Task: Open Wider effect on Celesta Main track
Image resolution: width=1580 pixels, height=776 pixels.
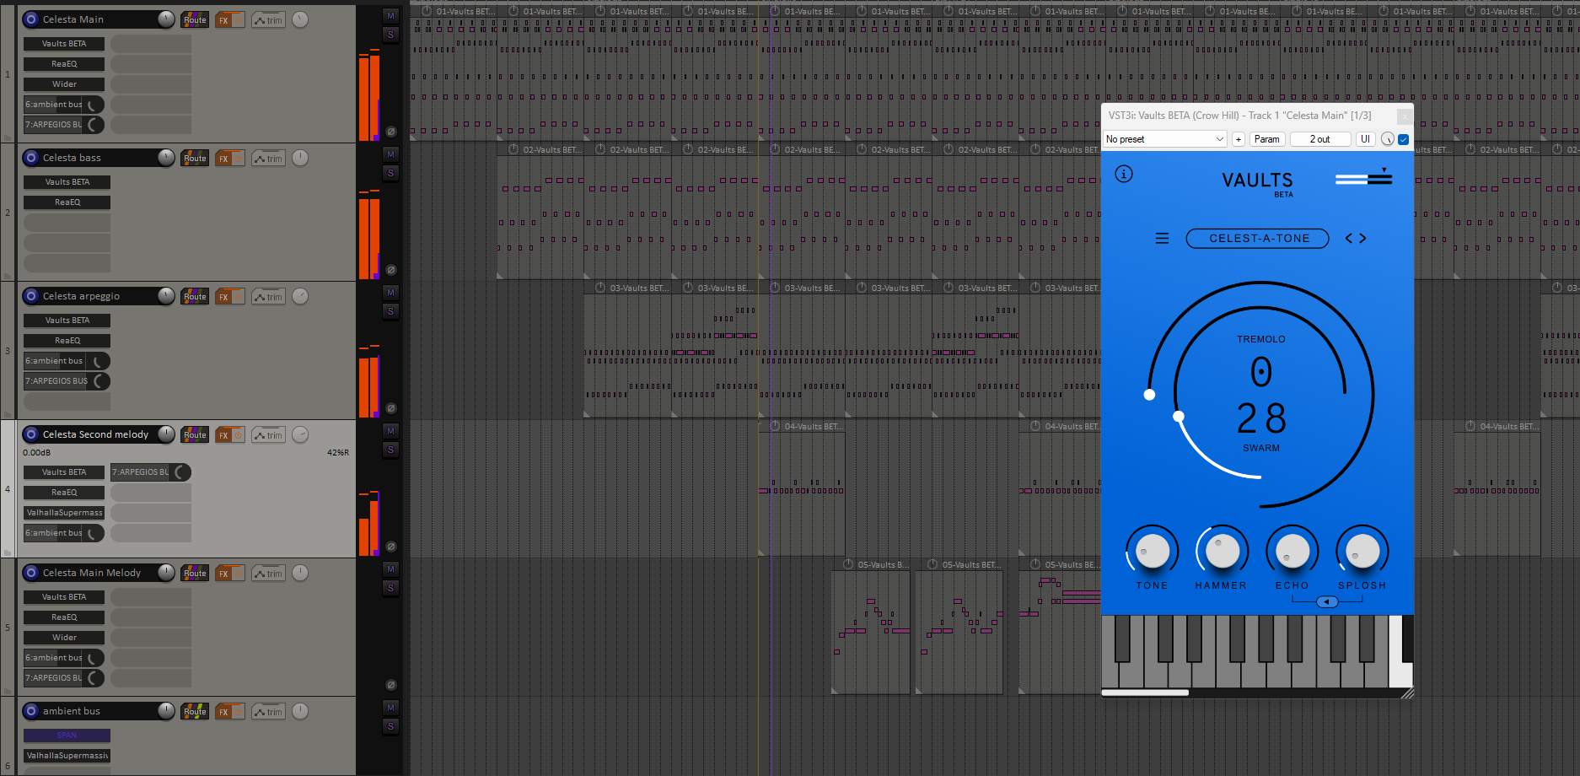Action: [x=64, y=84]
